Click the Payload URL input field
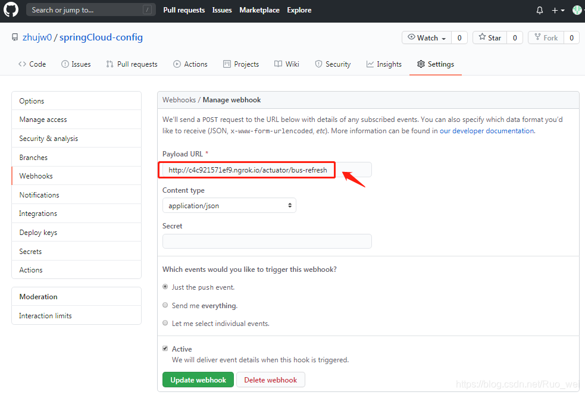 point(267,170)
